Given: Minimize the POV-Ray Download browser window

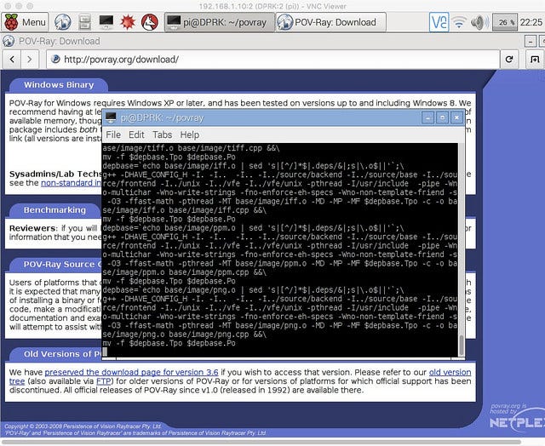Looking at the screenshot, I should click(x=530, y=42).
